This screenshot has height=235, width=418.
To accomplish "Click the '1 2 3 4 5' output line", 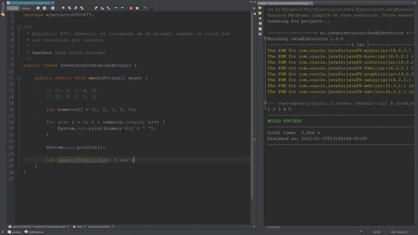I will [279, 109].
